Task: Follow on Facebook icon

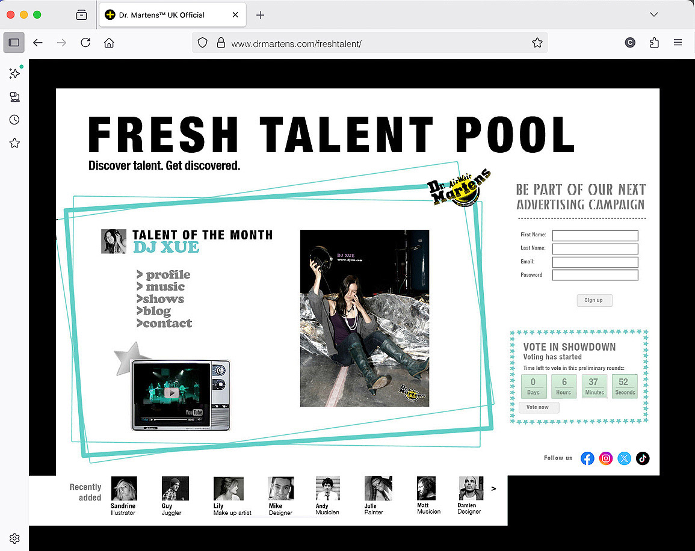Action: (587, 458)
